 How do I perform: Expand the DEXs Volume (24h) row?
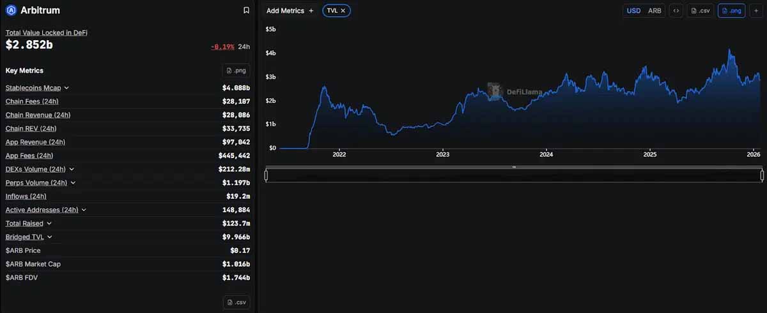point(72,170)
